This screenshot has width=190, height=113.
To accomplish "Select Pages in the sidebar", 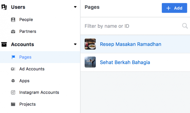I will pos(25,57).
